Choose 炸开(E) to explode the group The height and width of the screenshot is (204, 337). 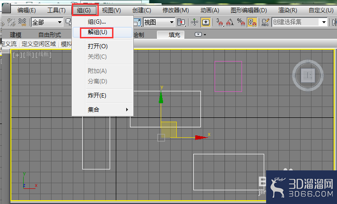coord(102,95)
